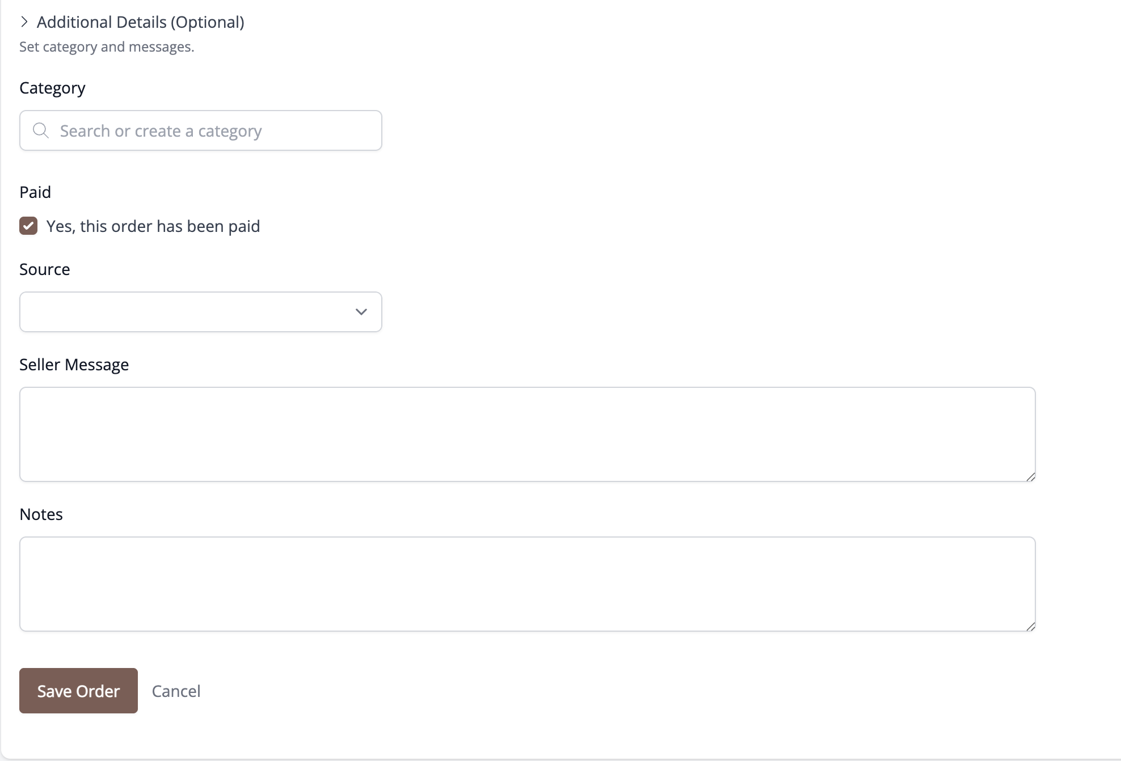Click the Source field label
The width and height of the screenshot is (1121, 761).
point(45,269)
